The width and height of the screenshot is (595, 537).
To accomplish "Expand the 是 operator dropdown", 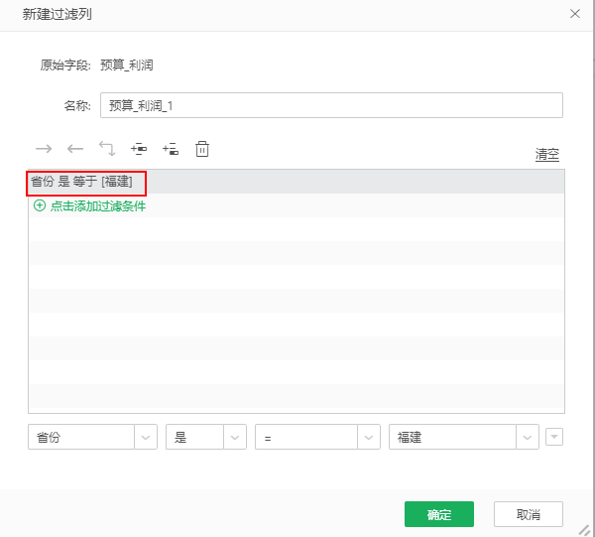I will point(235,438).
